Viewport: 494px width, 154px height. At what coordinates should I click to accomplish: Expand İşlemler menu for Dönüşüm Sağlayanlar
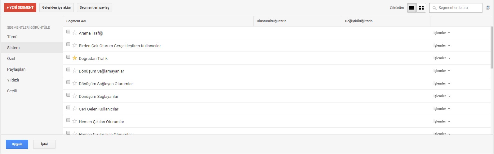coord(442,96)
